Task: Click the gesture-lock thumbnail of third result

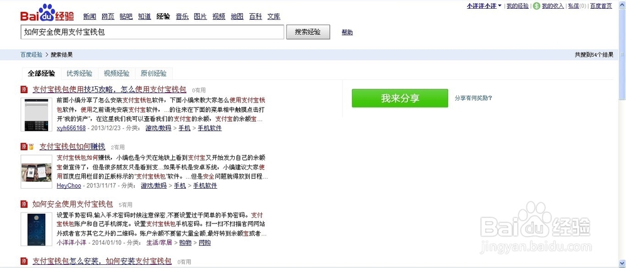Action: coord(36,229)
